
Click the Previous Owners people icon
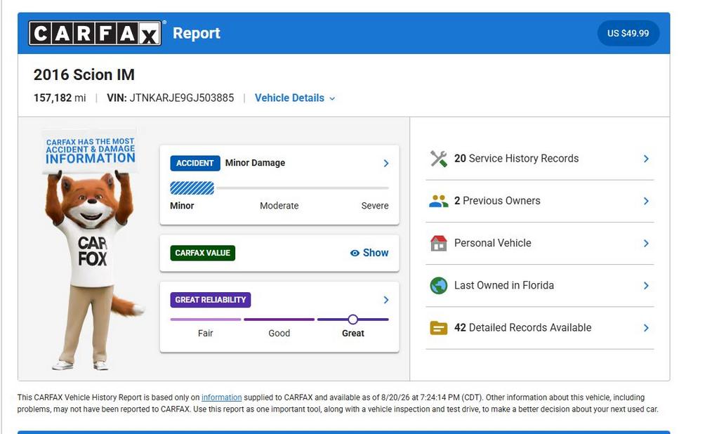click(x=438, y=201)
